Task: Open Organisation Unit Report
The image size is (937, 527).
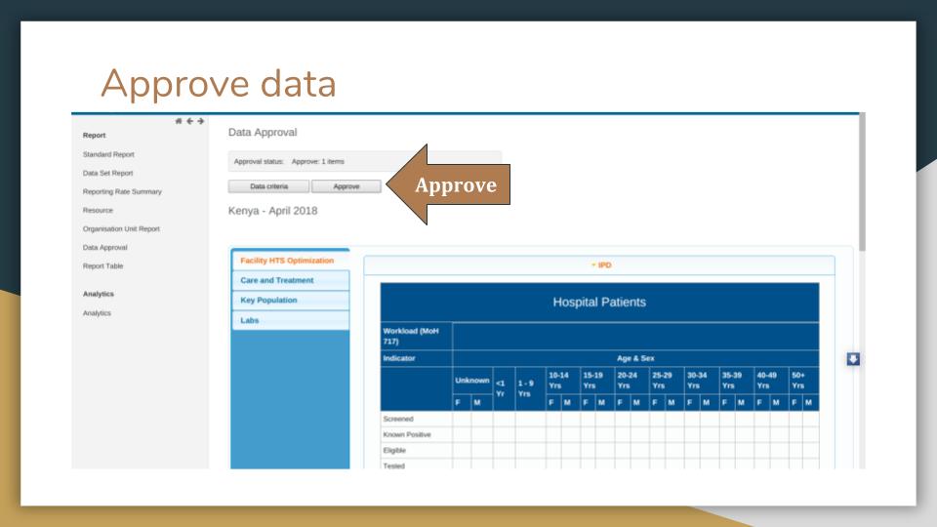Action: point(121,228)
